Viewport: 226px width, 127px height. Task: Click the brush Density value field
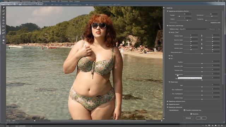click(x=214, y=14)
